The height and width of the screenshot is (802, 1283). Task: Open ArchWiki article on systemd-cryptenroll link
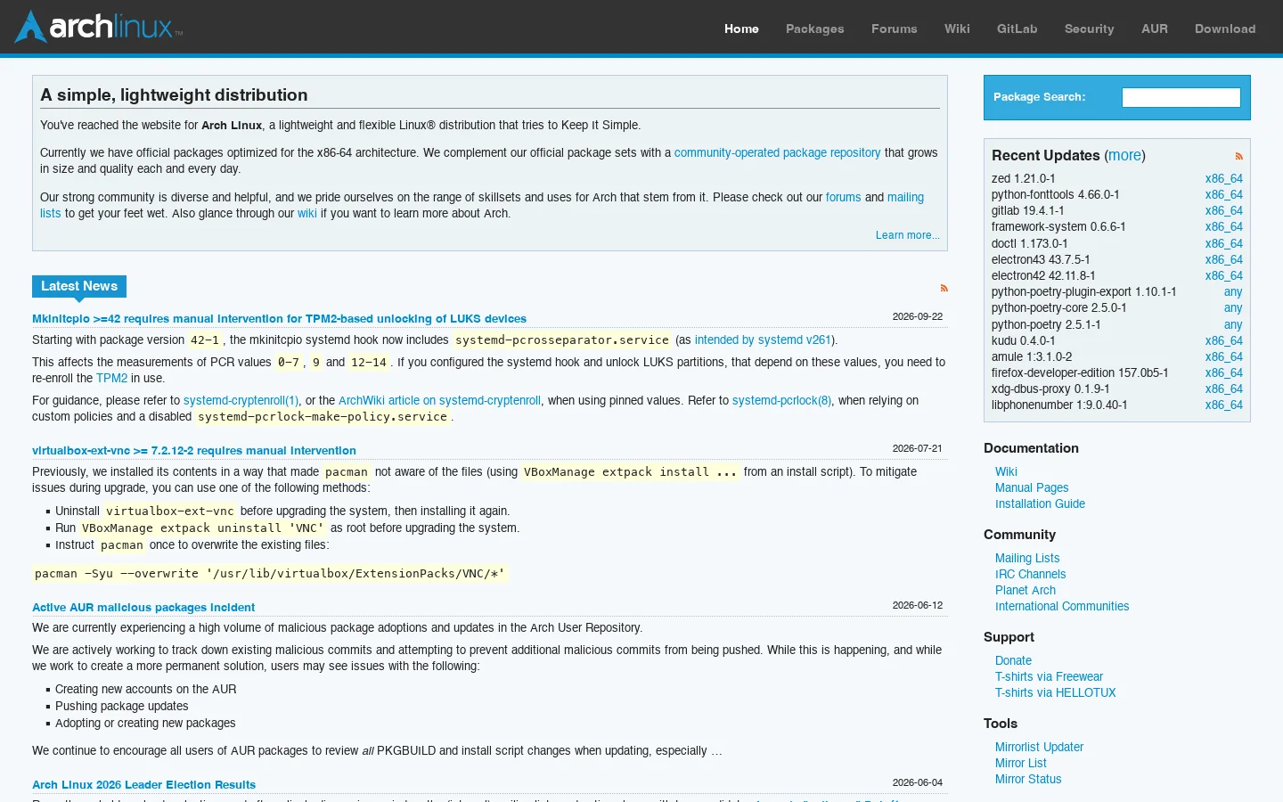(439, 400)
